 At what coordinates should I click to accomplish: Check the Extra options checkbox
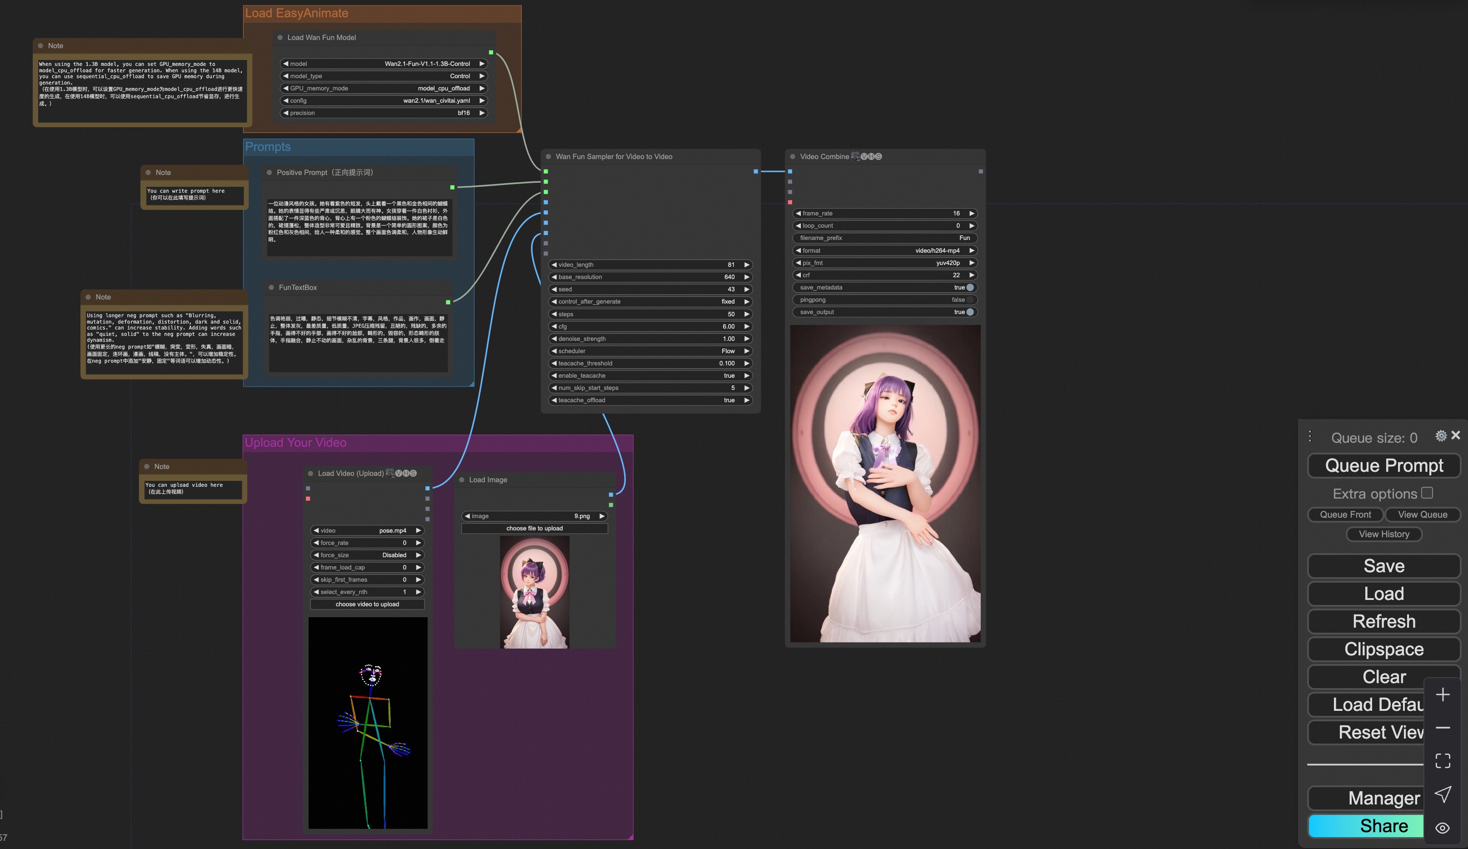pos(1427,493)
